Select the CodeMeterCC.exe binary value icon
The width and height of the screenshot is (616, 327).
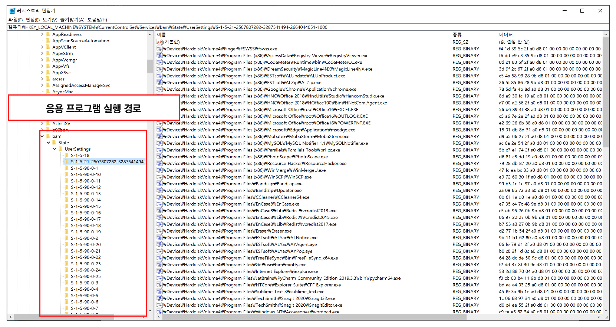point(159,62)
